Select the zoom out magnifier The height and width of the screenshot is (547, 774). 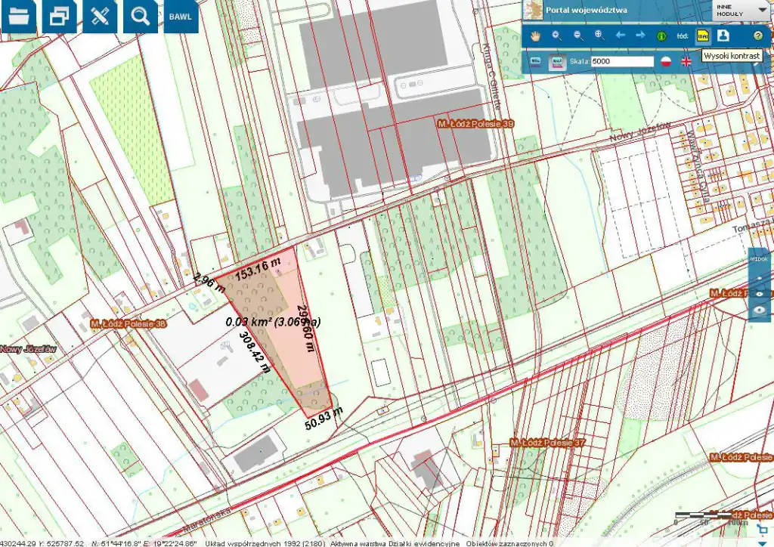[x=578, y=36]
